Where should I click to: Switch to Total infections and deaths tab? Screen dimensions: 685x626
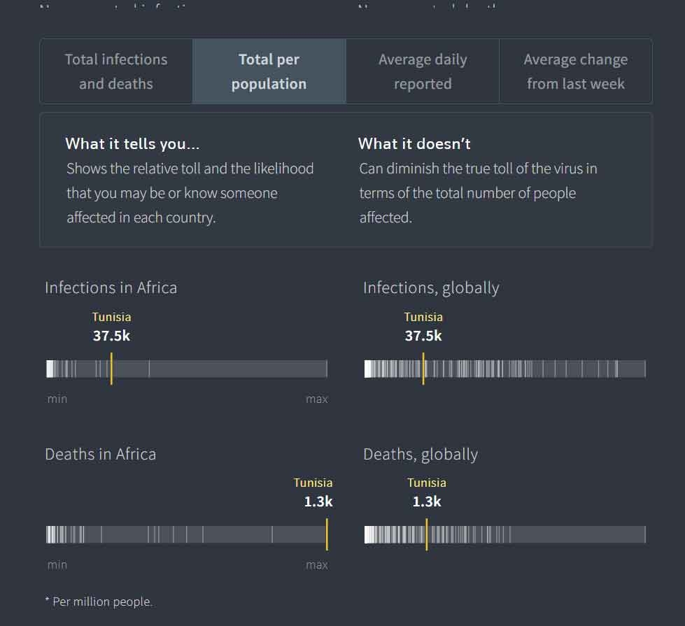pyautogui.click(x=116, y=71)
